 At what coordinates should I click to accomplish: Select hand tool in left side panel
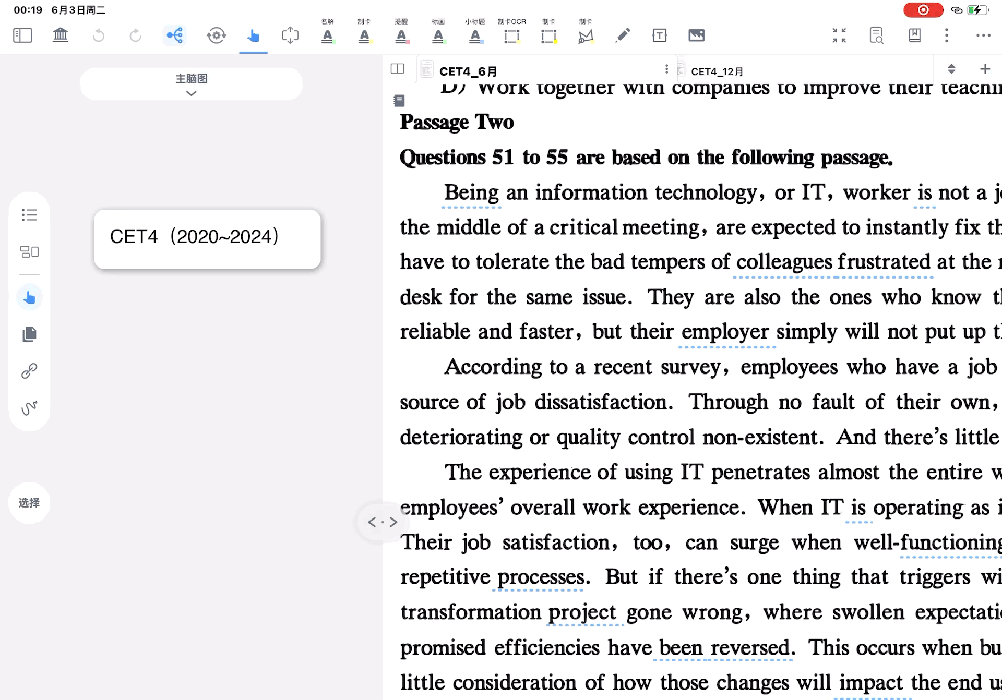pyautogui.click(x=29, y=298)
